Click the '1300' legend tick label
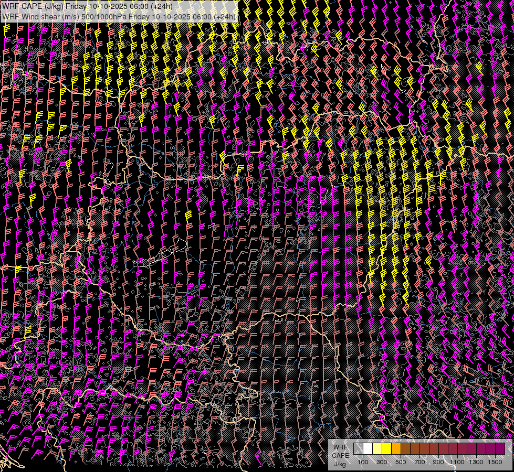Image resolution: width=514 pixels, height=472 pixels. coord(476,462)
